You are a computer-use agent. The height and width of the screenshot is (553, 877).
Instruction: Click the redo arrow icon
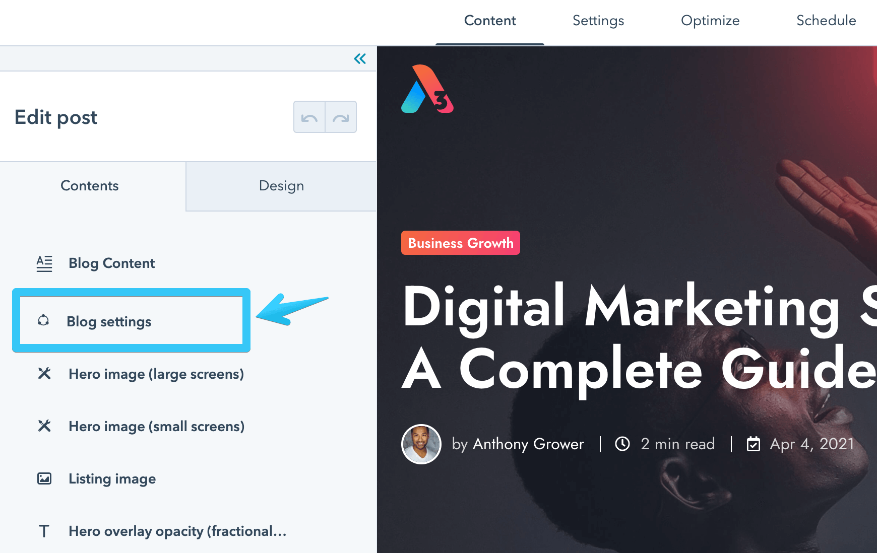pyautogui.click(x=341, y=117)
